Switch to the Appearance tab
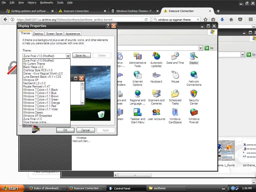Screen dimensions: 256x192 [x=73, y=34]
